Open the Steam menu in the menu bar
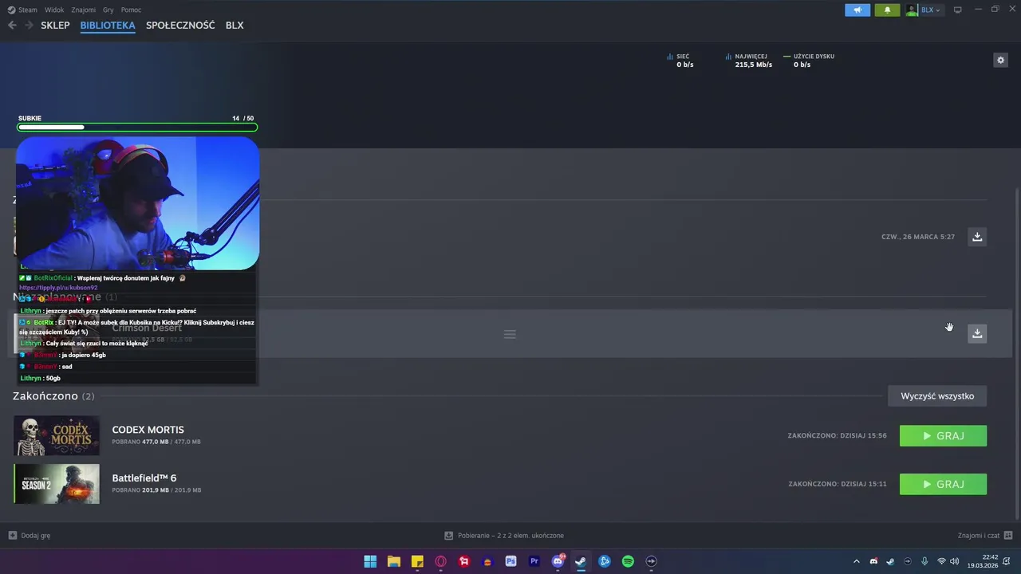 23,10
